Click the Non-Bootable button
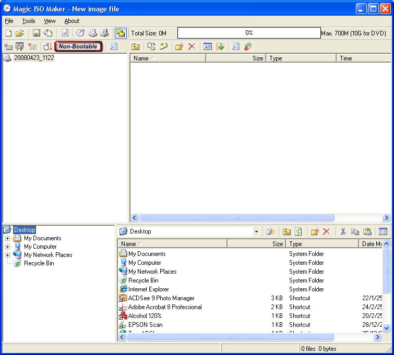The image size is (394, 355). pyautogui.click(x=78, y=46)
